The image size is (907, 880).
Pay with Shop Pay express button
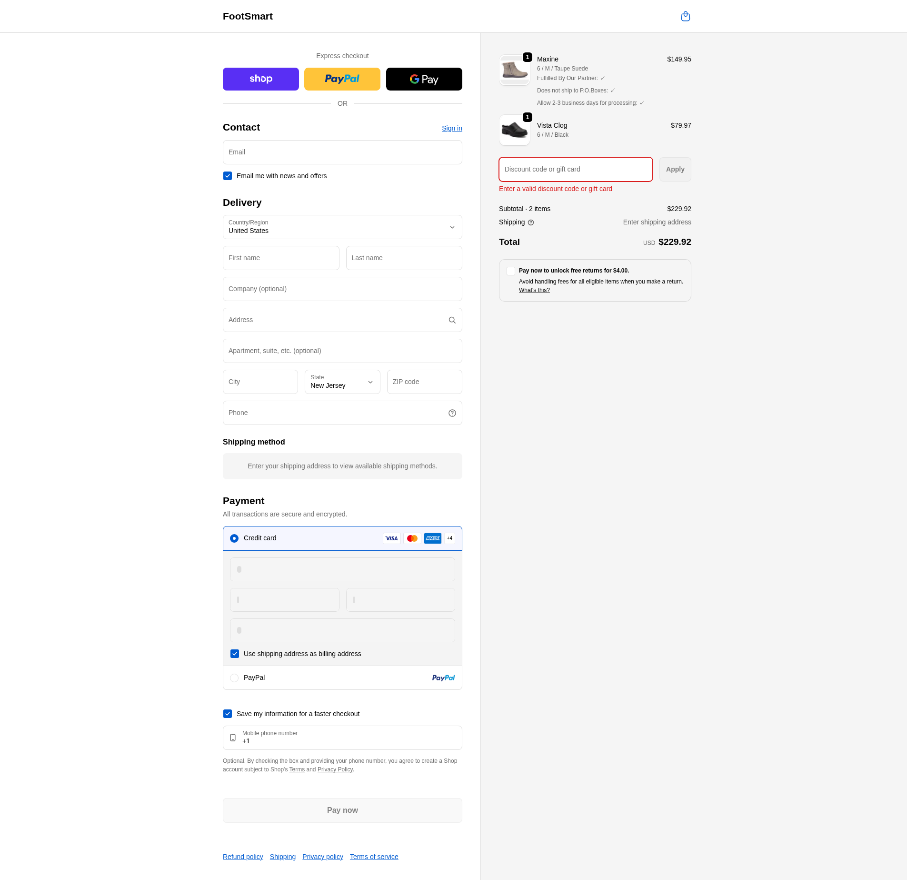[261, 79]
